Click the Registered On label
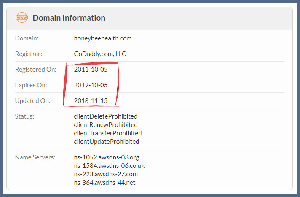This screenshot has height=197, width=300. coord(35,70)
